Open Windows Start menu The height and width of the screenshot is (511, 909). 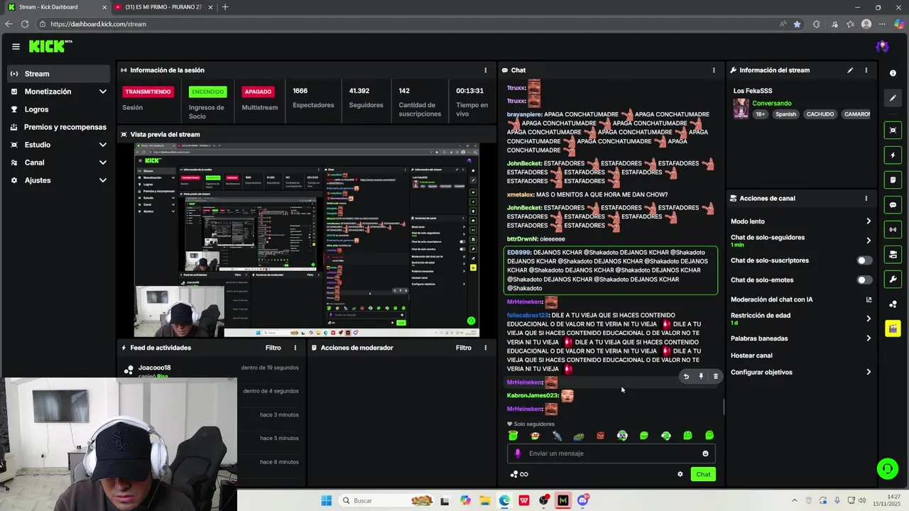pyautogui.click(x=326, y=501)
